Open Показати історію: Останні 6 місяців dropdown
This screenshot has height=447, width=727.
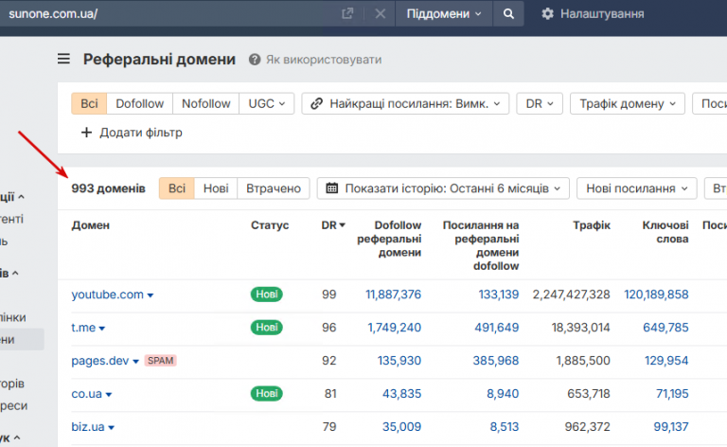click(x=443, y=188)
